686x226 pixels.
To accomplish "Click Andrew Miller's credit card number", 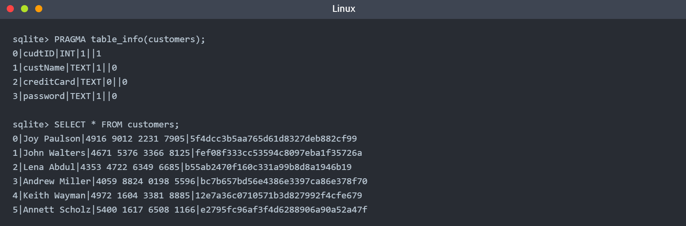I will pyautogui.click(x=146, y=181).
